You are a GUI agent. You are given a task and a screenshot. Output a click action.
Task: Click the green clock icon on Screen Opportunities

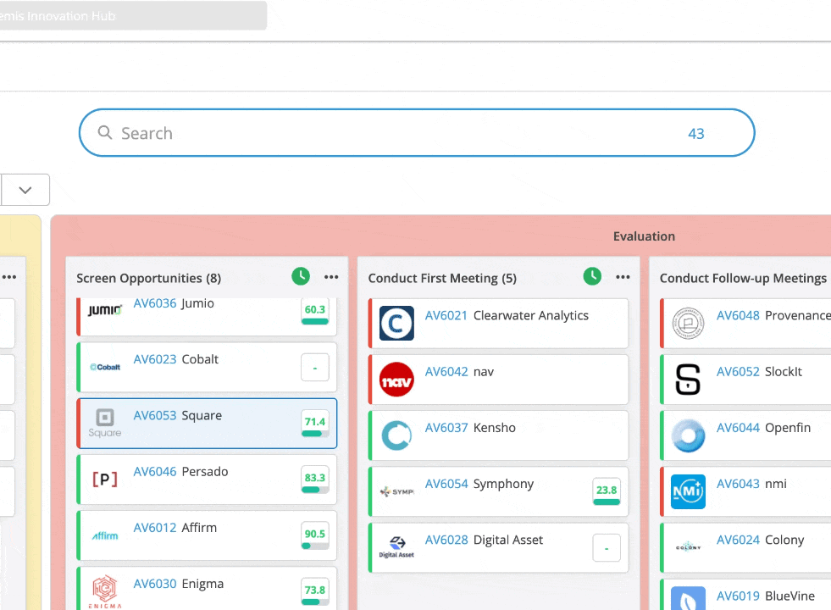[x=301, y=276]
